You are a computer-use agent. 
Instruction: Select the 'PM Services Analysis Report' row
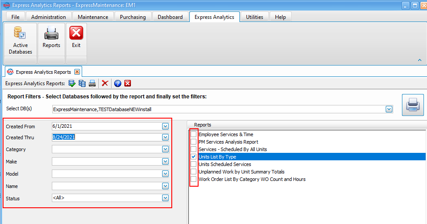pos(228,142)
